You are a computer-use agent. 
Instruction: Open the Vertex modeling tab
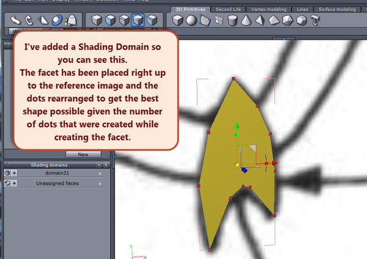(x=269, y=9)
